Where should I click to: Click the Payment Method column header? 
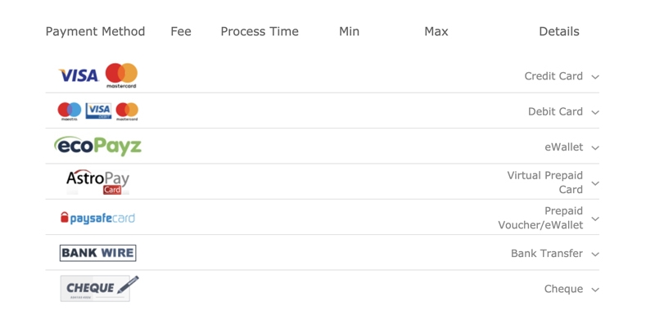[95, 31]
